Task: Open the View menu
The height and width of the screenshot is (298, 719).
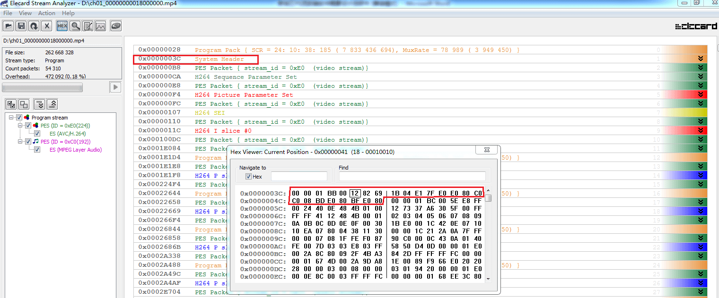Action: point(26,13)
